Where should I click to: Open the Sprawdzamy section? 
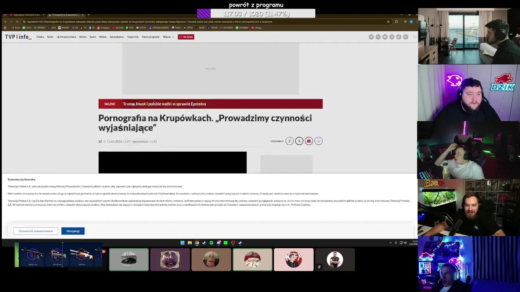point(117,37)
